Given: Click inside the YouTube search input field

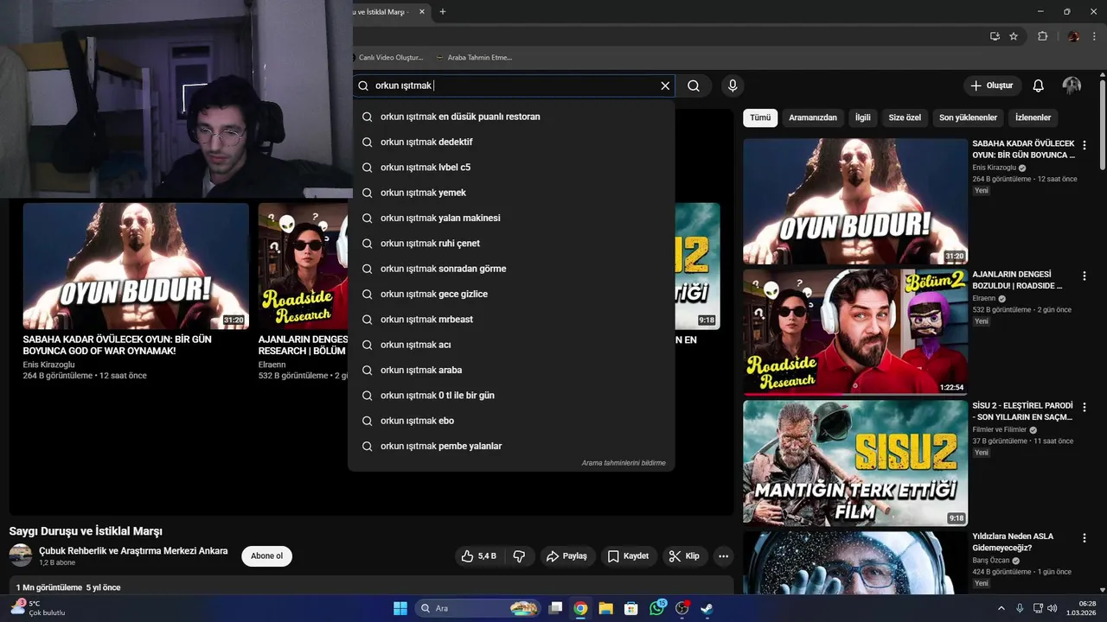Looking at the screenshot, I should (x=515, y=86).
